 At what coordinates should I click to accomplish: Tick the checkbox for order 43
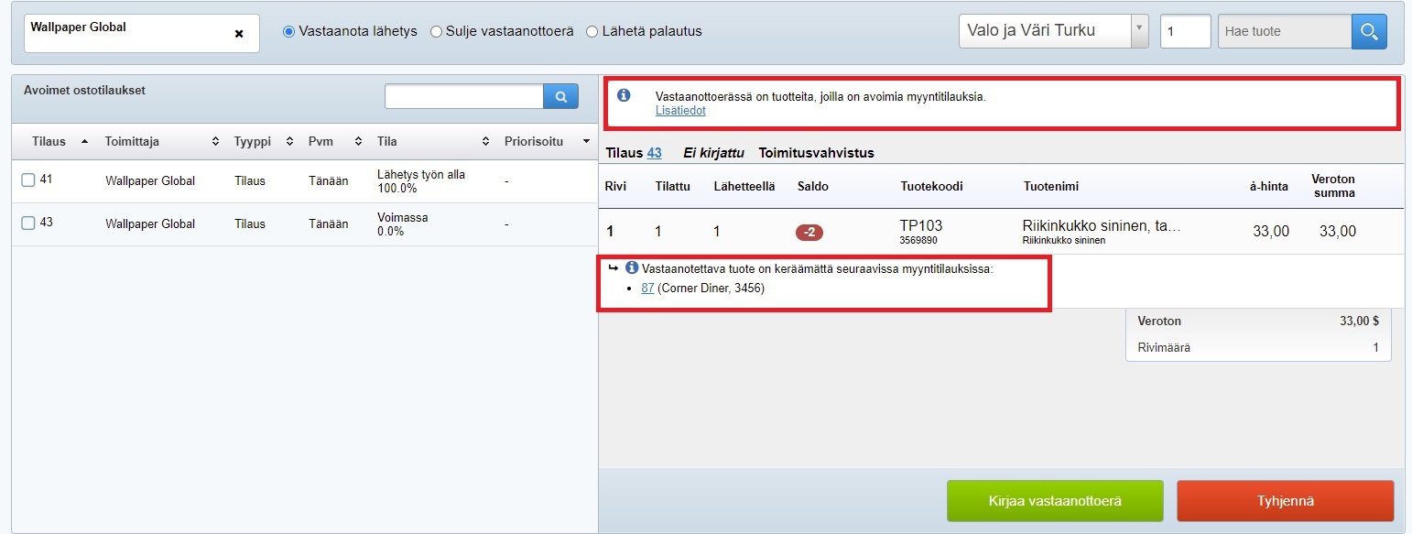[28, 223]
